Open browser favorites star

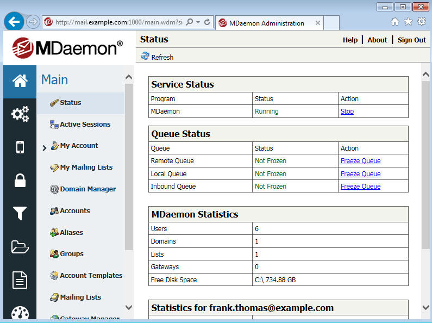coord(408,22)
